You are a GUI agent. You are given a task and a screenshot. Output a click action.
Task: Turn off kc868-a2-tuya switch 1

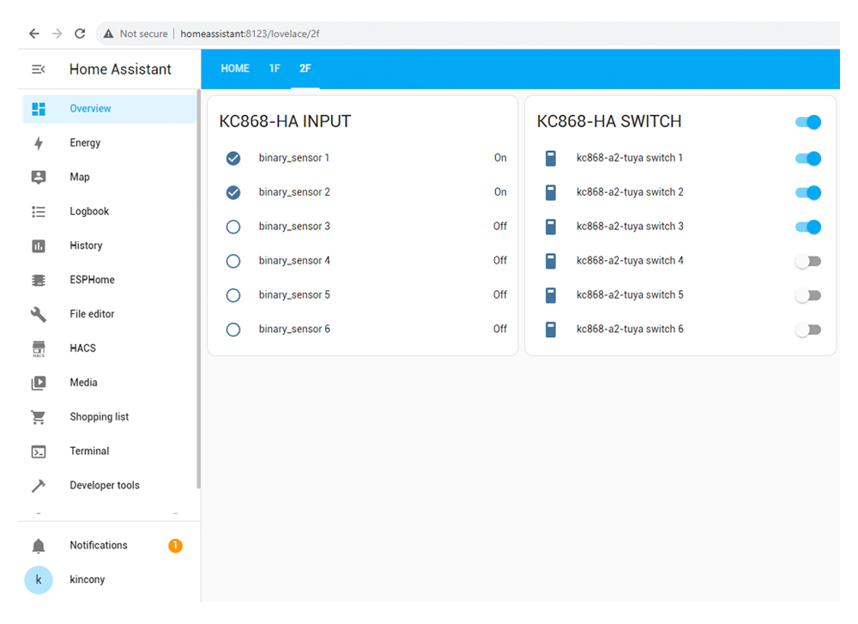click(807, 158)
